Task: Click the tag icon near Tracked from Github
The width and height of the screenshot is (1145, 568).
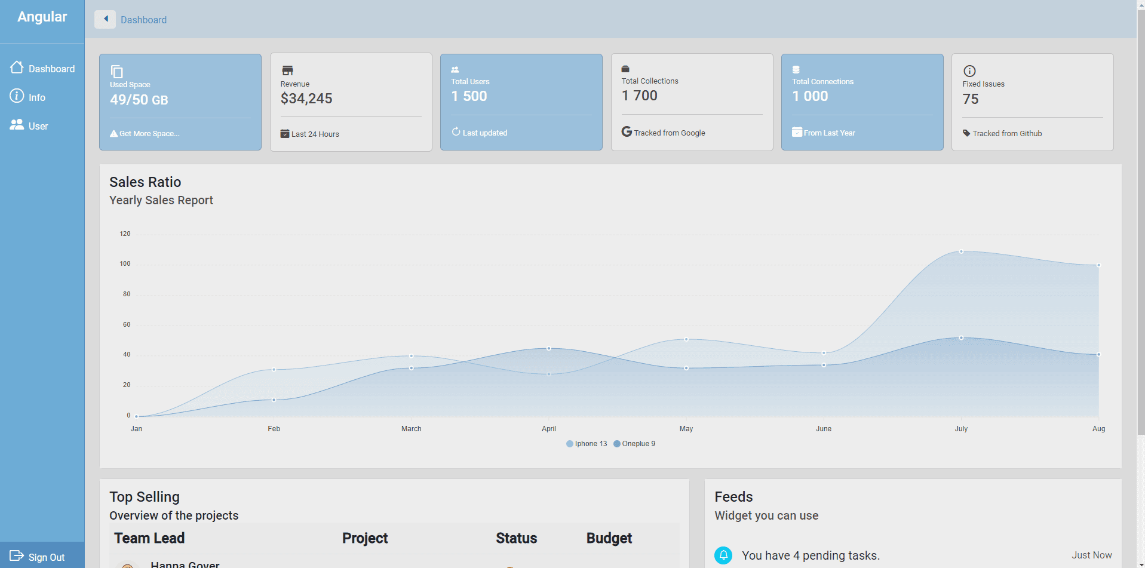Action: 966,133
